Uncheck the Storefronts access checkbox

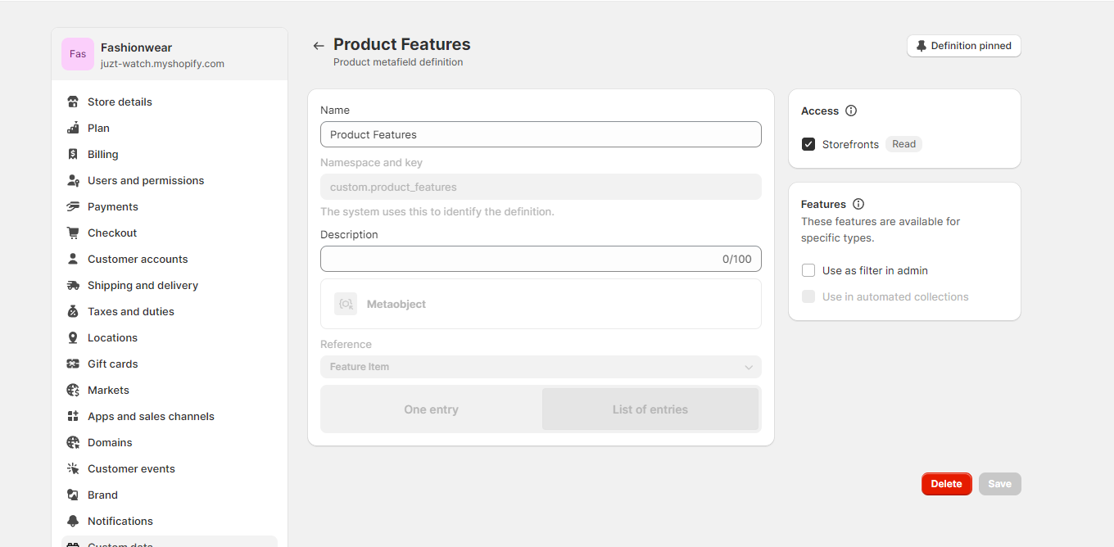point(808,144)
